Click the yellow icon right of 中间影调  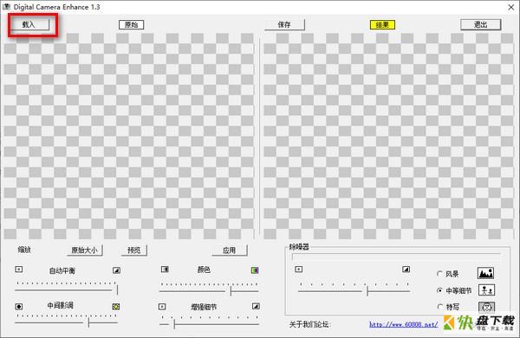pyautogui.click(x=116, y=307)
